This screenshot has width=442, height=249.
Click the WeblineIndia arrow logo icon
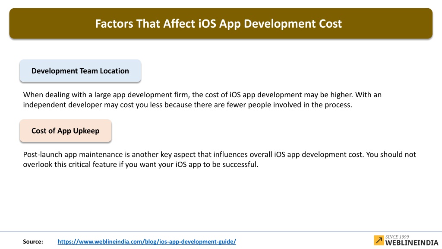pyautogui.click(x=379, y=240)
